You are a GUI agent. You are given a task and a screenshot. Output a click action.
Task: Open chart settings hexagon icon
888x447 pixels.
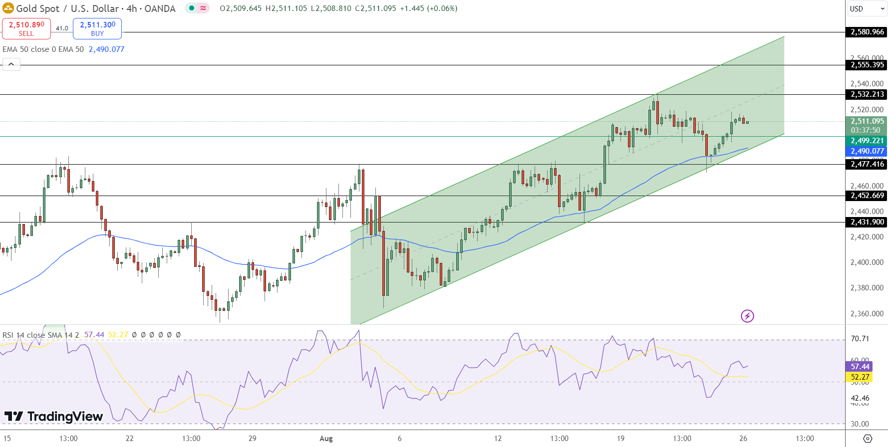click(x=868, y=439)
